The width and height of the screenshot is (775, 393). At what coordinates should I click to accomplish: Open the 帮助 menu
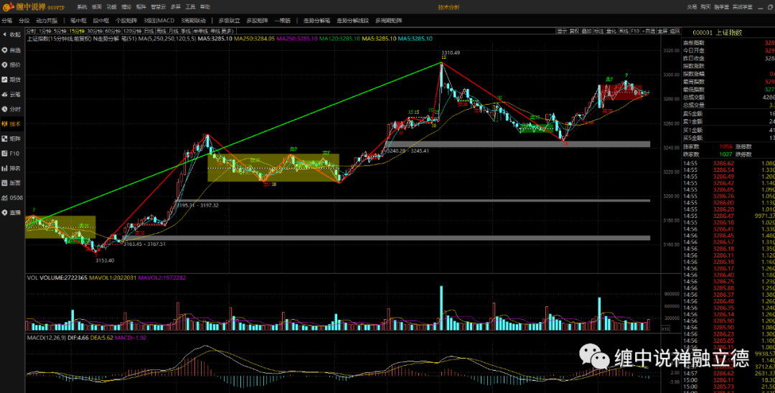(x=205, y=7)
